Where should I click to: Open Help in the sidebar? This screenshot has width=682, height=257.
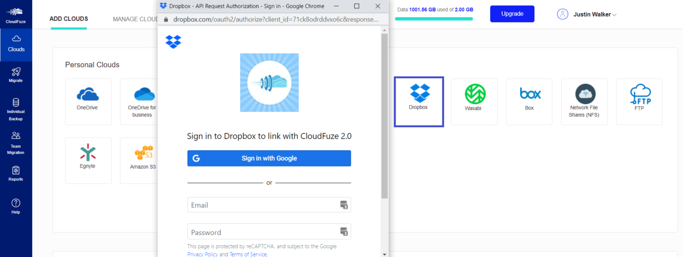click(x=16, y=206)
